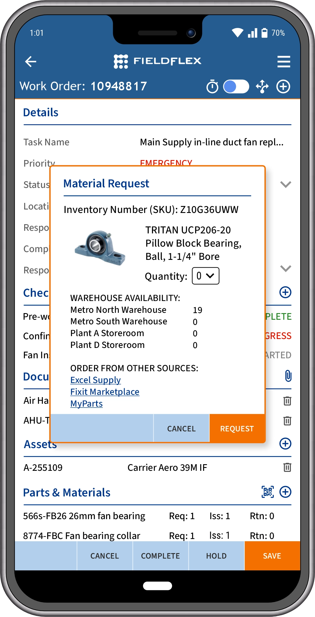Tap the QR code scan icon
The height and width of the screenshot is (617, 315).
click(268, 492)
